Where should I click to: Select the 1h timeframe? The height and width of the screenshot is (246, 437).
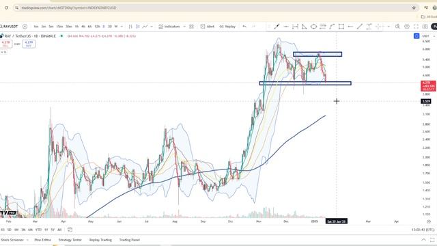point(76,27)
